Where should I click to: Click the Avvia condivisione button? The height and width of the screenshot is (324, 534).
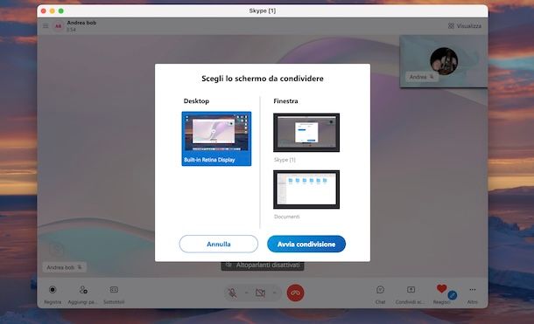click(306, 244)
